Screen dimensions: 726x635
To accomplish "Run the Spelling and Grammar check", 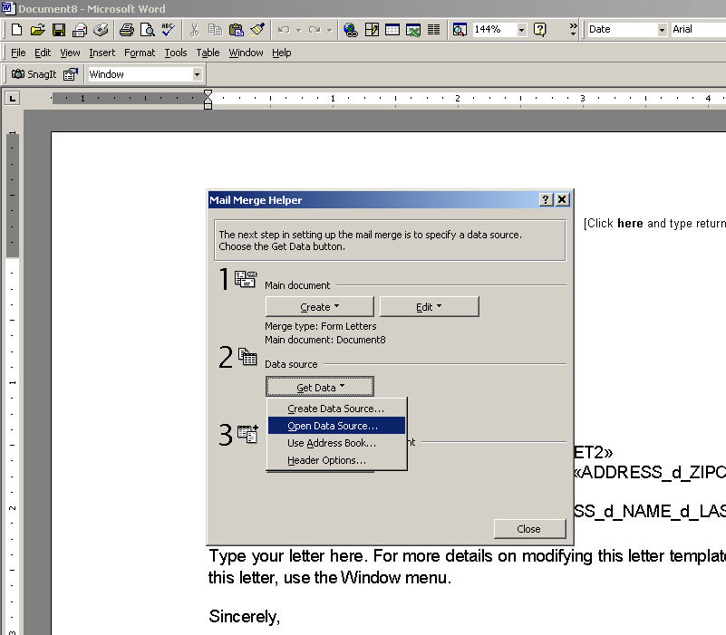I will click(168, 30).
